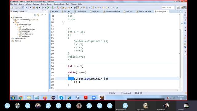The height and width of the screenshot is (111, 197).
Task: Toggle Link with Editor in Package Explorer
Action: point(38,15)
